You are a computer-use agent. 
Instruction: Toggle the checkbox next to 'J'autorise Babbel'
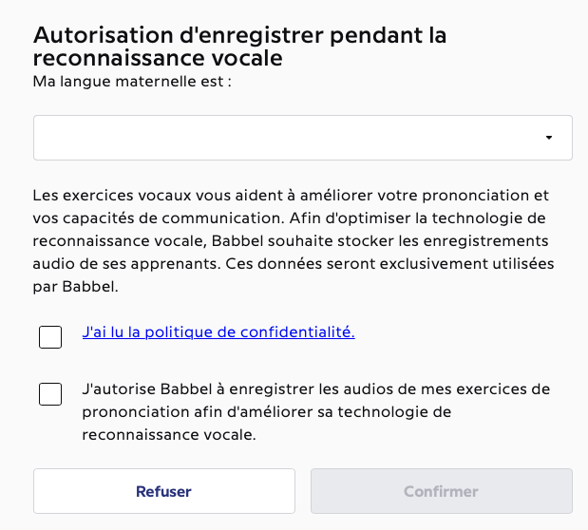point(50,394)
